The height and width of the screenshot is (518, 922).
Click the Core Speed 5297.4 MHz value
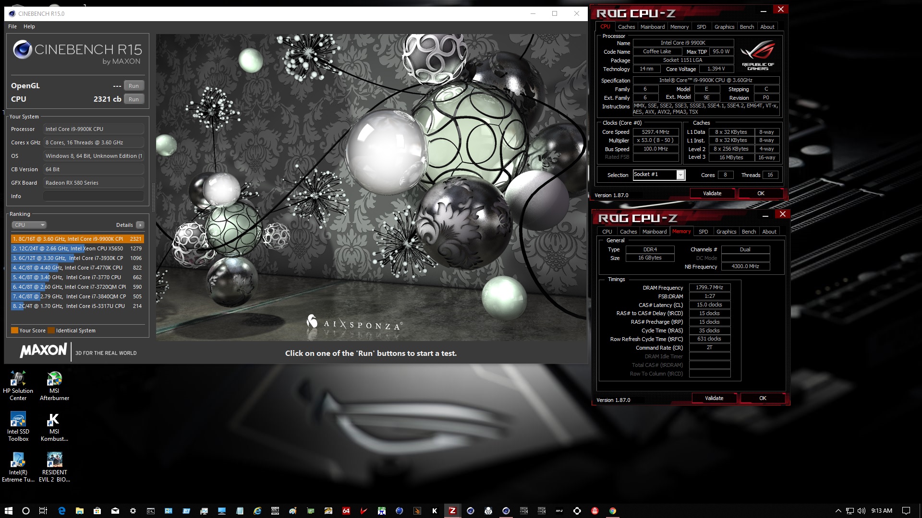(655, 132)
